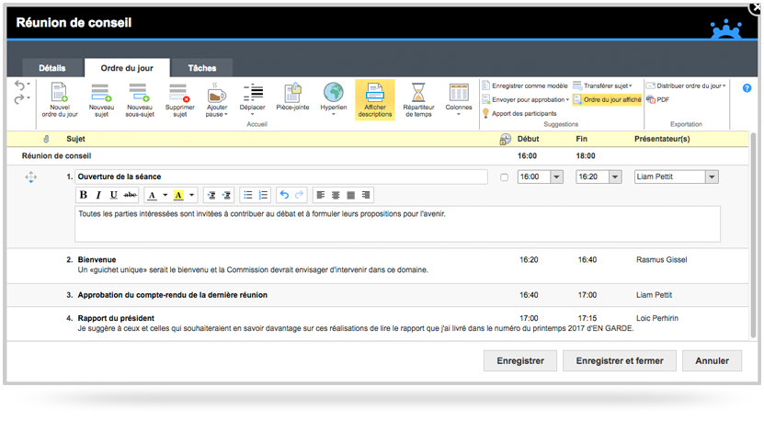The height and width of the screenshot is (421, 764).
Task: Open the Colonnes menu
Action: [x=459, y=100]
